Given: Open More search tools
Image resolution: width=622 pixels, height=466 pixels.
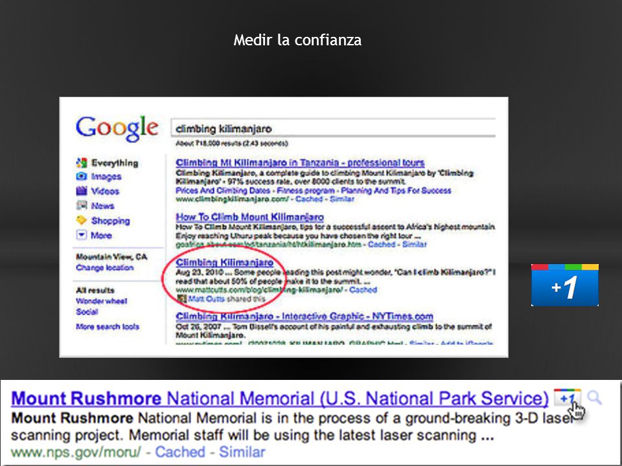Looking at the screenshot, I should (108, 326).
